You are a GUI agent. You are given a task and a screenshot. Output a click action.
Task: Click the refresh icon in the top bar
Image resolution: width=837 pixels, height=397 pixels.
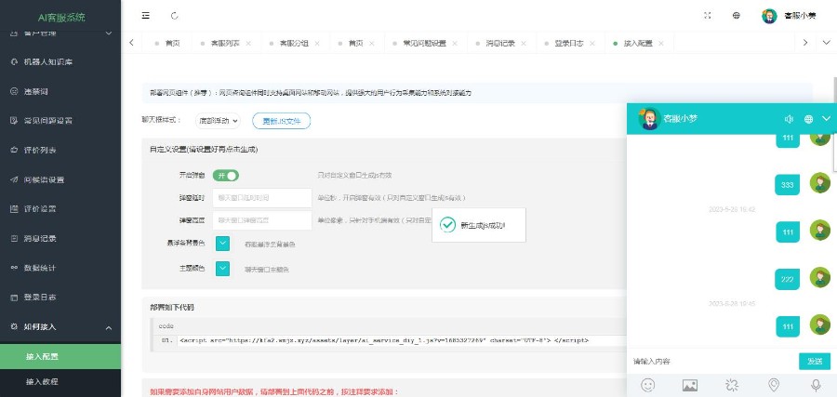pos(175,16)
